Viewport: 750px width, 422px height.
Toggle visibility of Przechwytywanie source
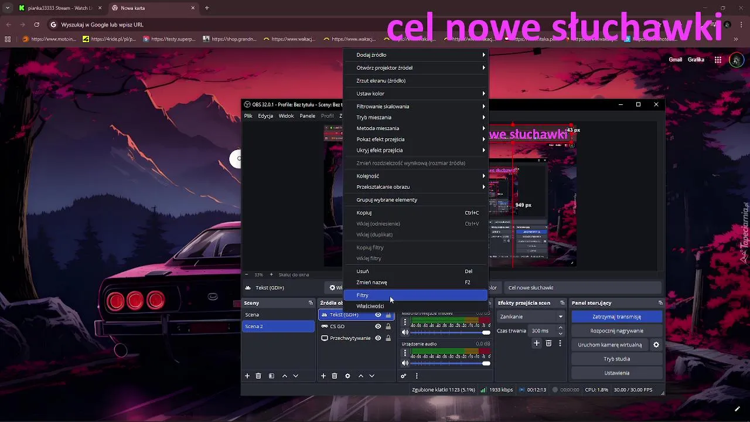pyautogui.click(x=378, y=338)
